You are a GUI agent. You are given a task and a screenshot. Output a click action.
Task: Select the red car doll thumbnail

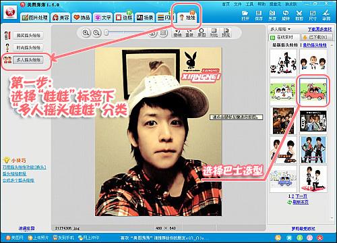tap(313, 92)
